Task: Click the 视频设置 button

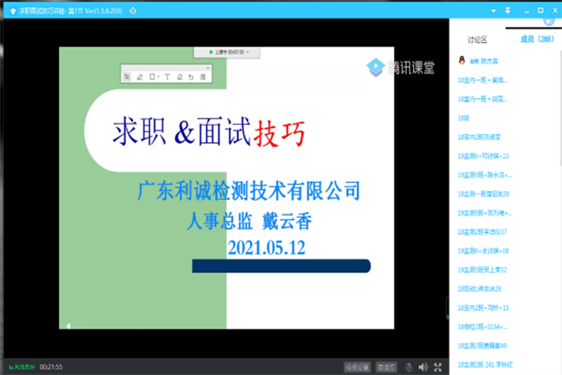Action: tap(358, 367)
